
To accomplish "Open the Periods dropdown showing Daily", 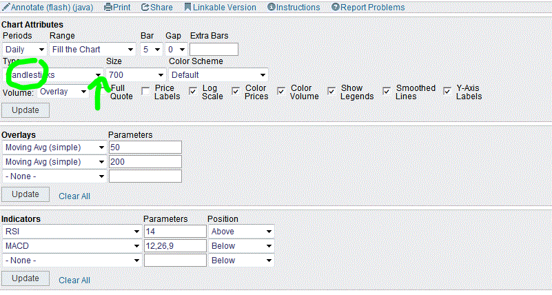I will (25, 50).
